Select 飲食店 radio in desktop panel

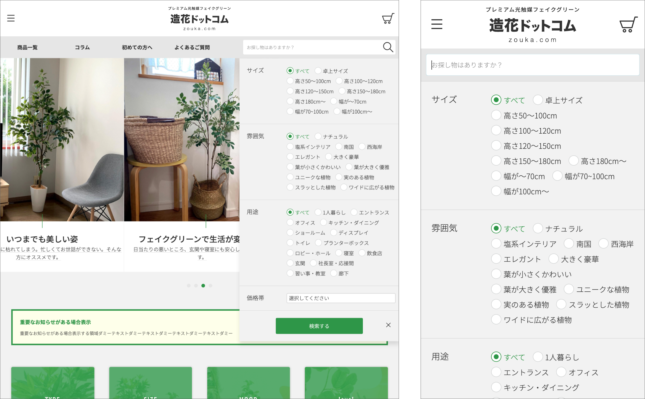coord(362,253)
